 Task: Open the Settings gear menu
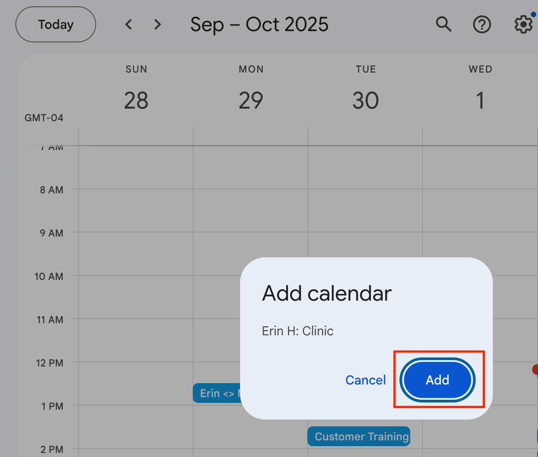click(x=523, y=24)
